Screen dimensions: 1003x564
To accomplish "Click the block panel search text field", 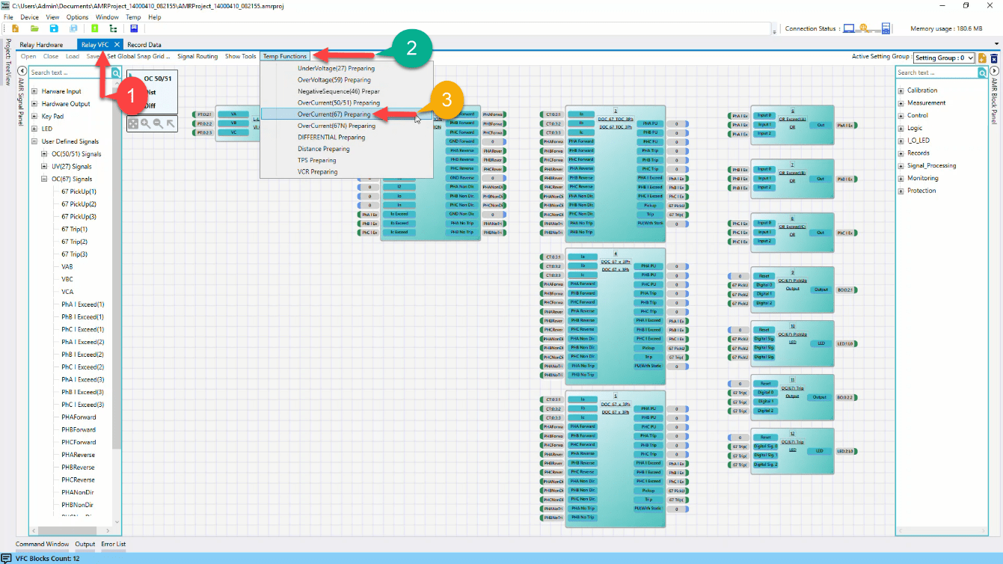I will pyautogui.click(x=935, y=73).
